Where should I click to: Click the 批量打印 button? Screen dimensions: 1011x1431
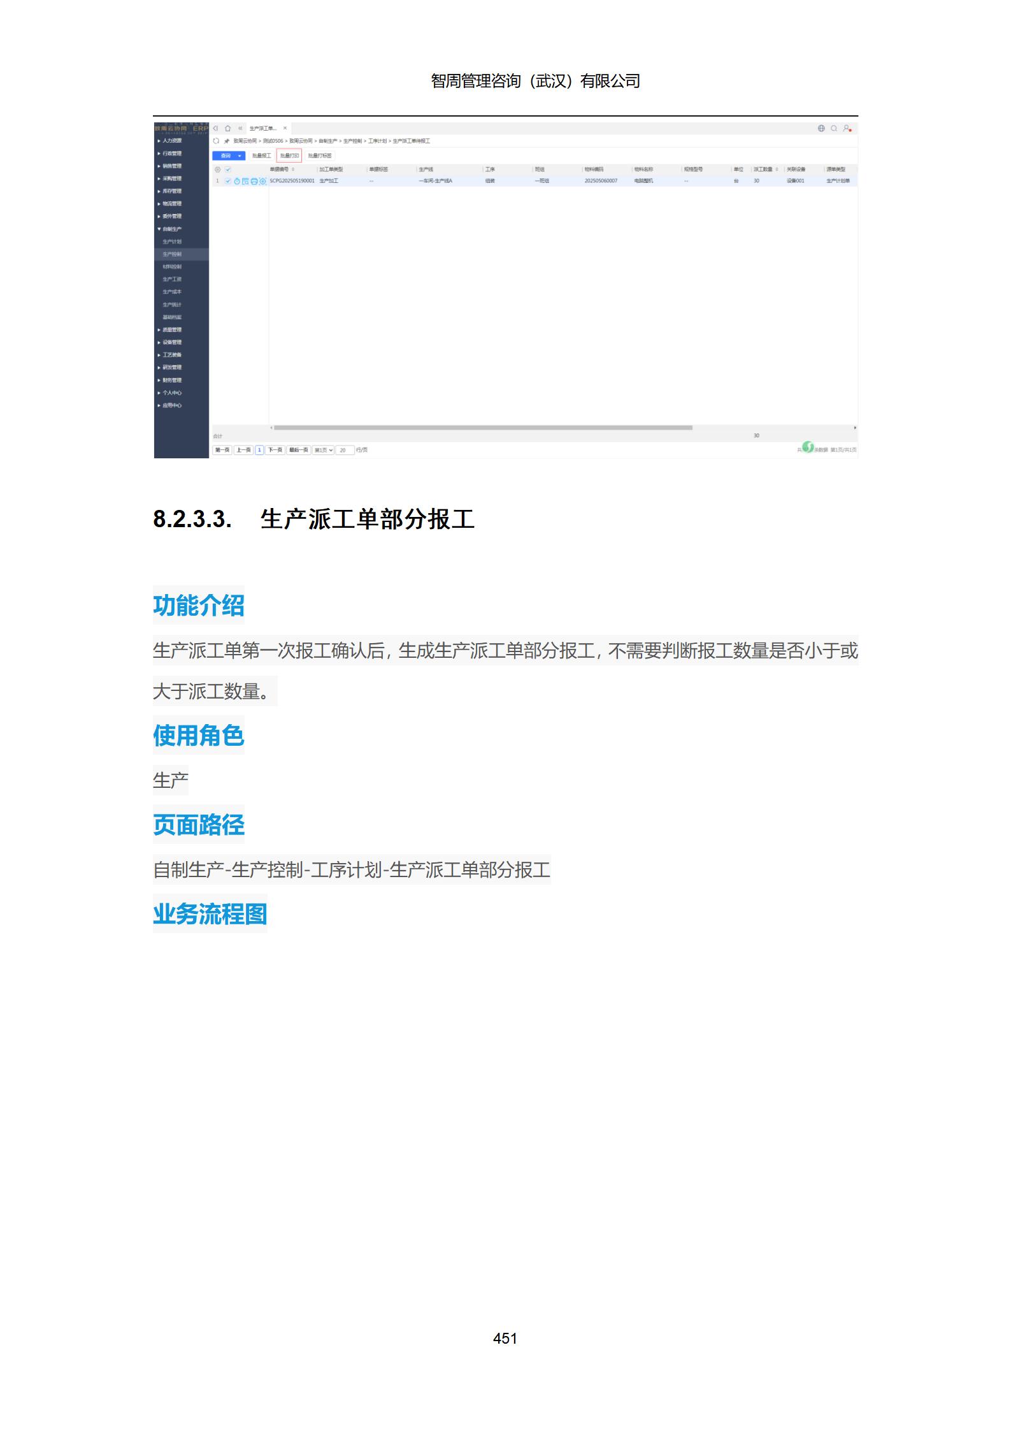(x=289, y=156)
